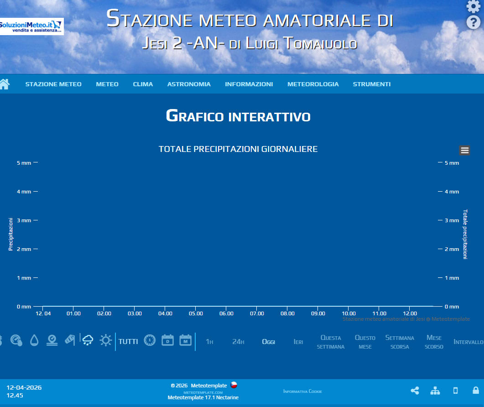This screenshot has height=407, width=484.
Task: Select the sun solar radiation icon
Action: 106,340
